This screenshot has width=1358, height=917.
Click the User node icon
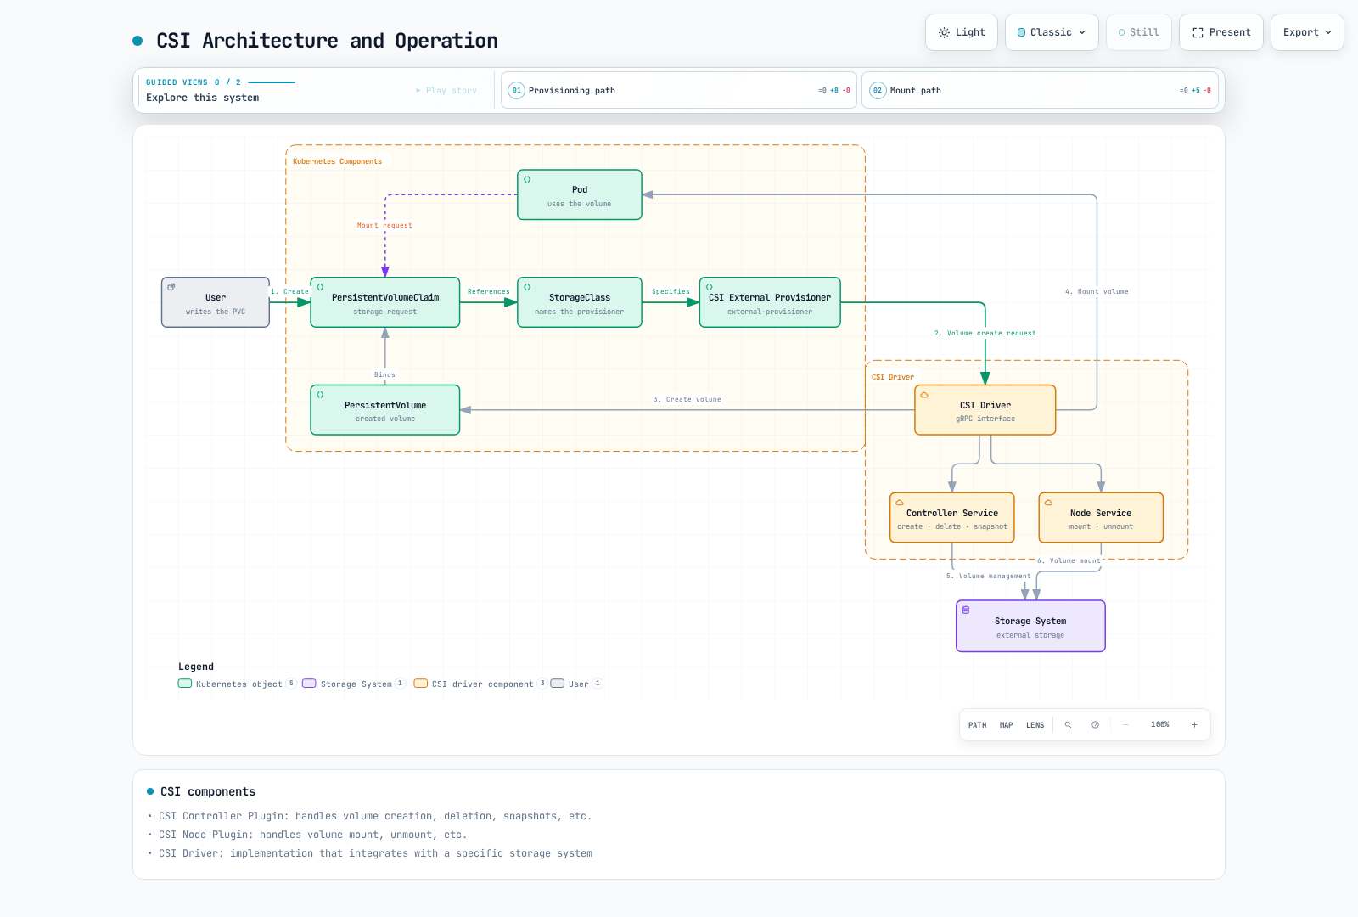(x=171, y=287)
